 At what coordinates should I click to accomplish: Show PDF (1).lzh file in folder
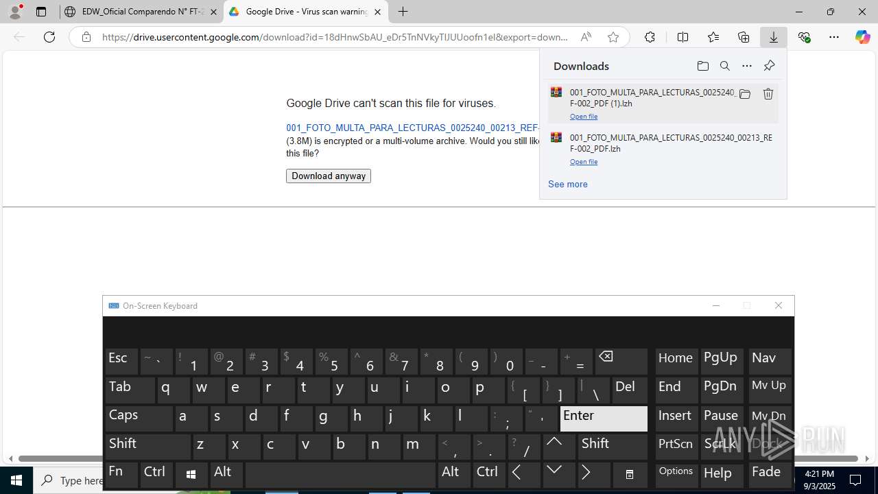pyautogui.click(x=745, y=94)
